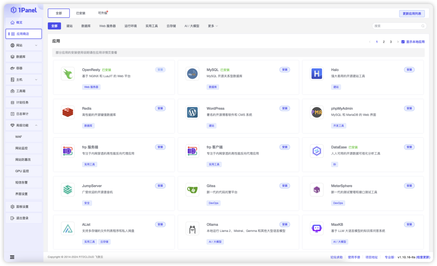437x266 pixels.
Task: Click the BI tag on DataEase
Action: [x=335, y=165]
